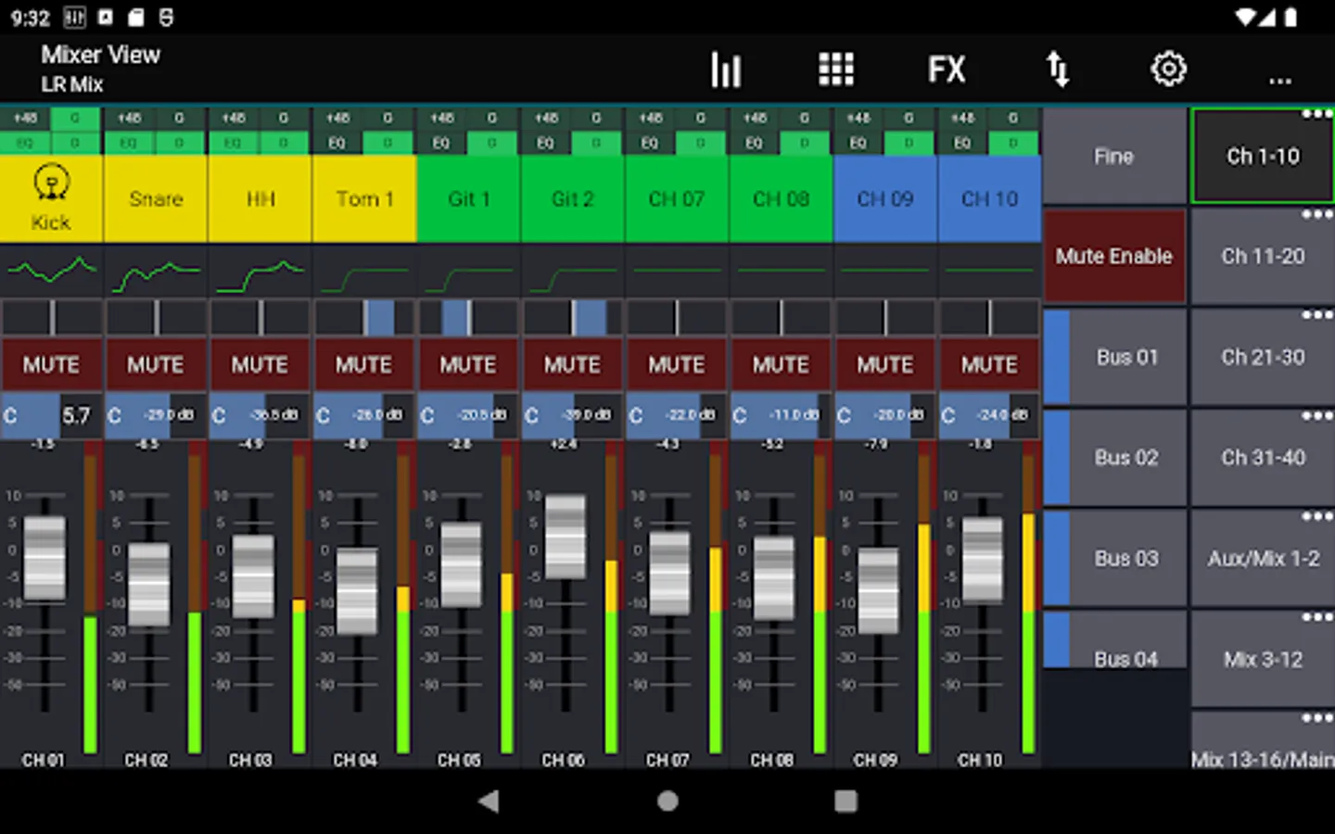Toggle the Fine adjustment button
This screenshot has width=1335, height=834.
pyautogui.click(x=1114, y=156)
